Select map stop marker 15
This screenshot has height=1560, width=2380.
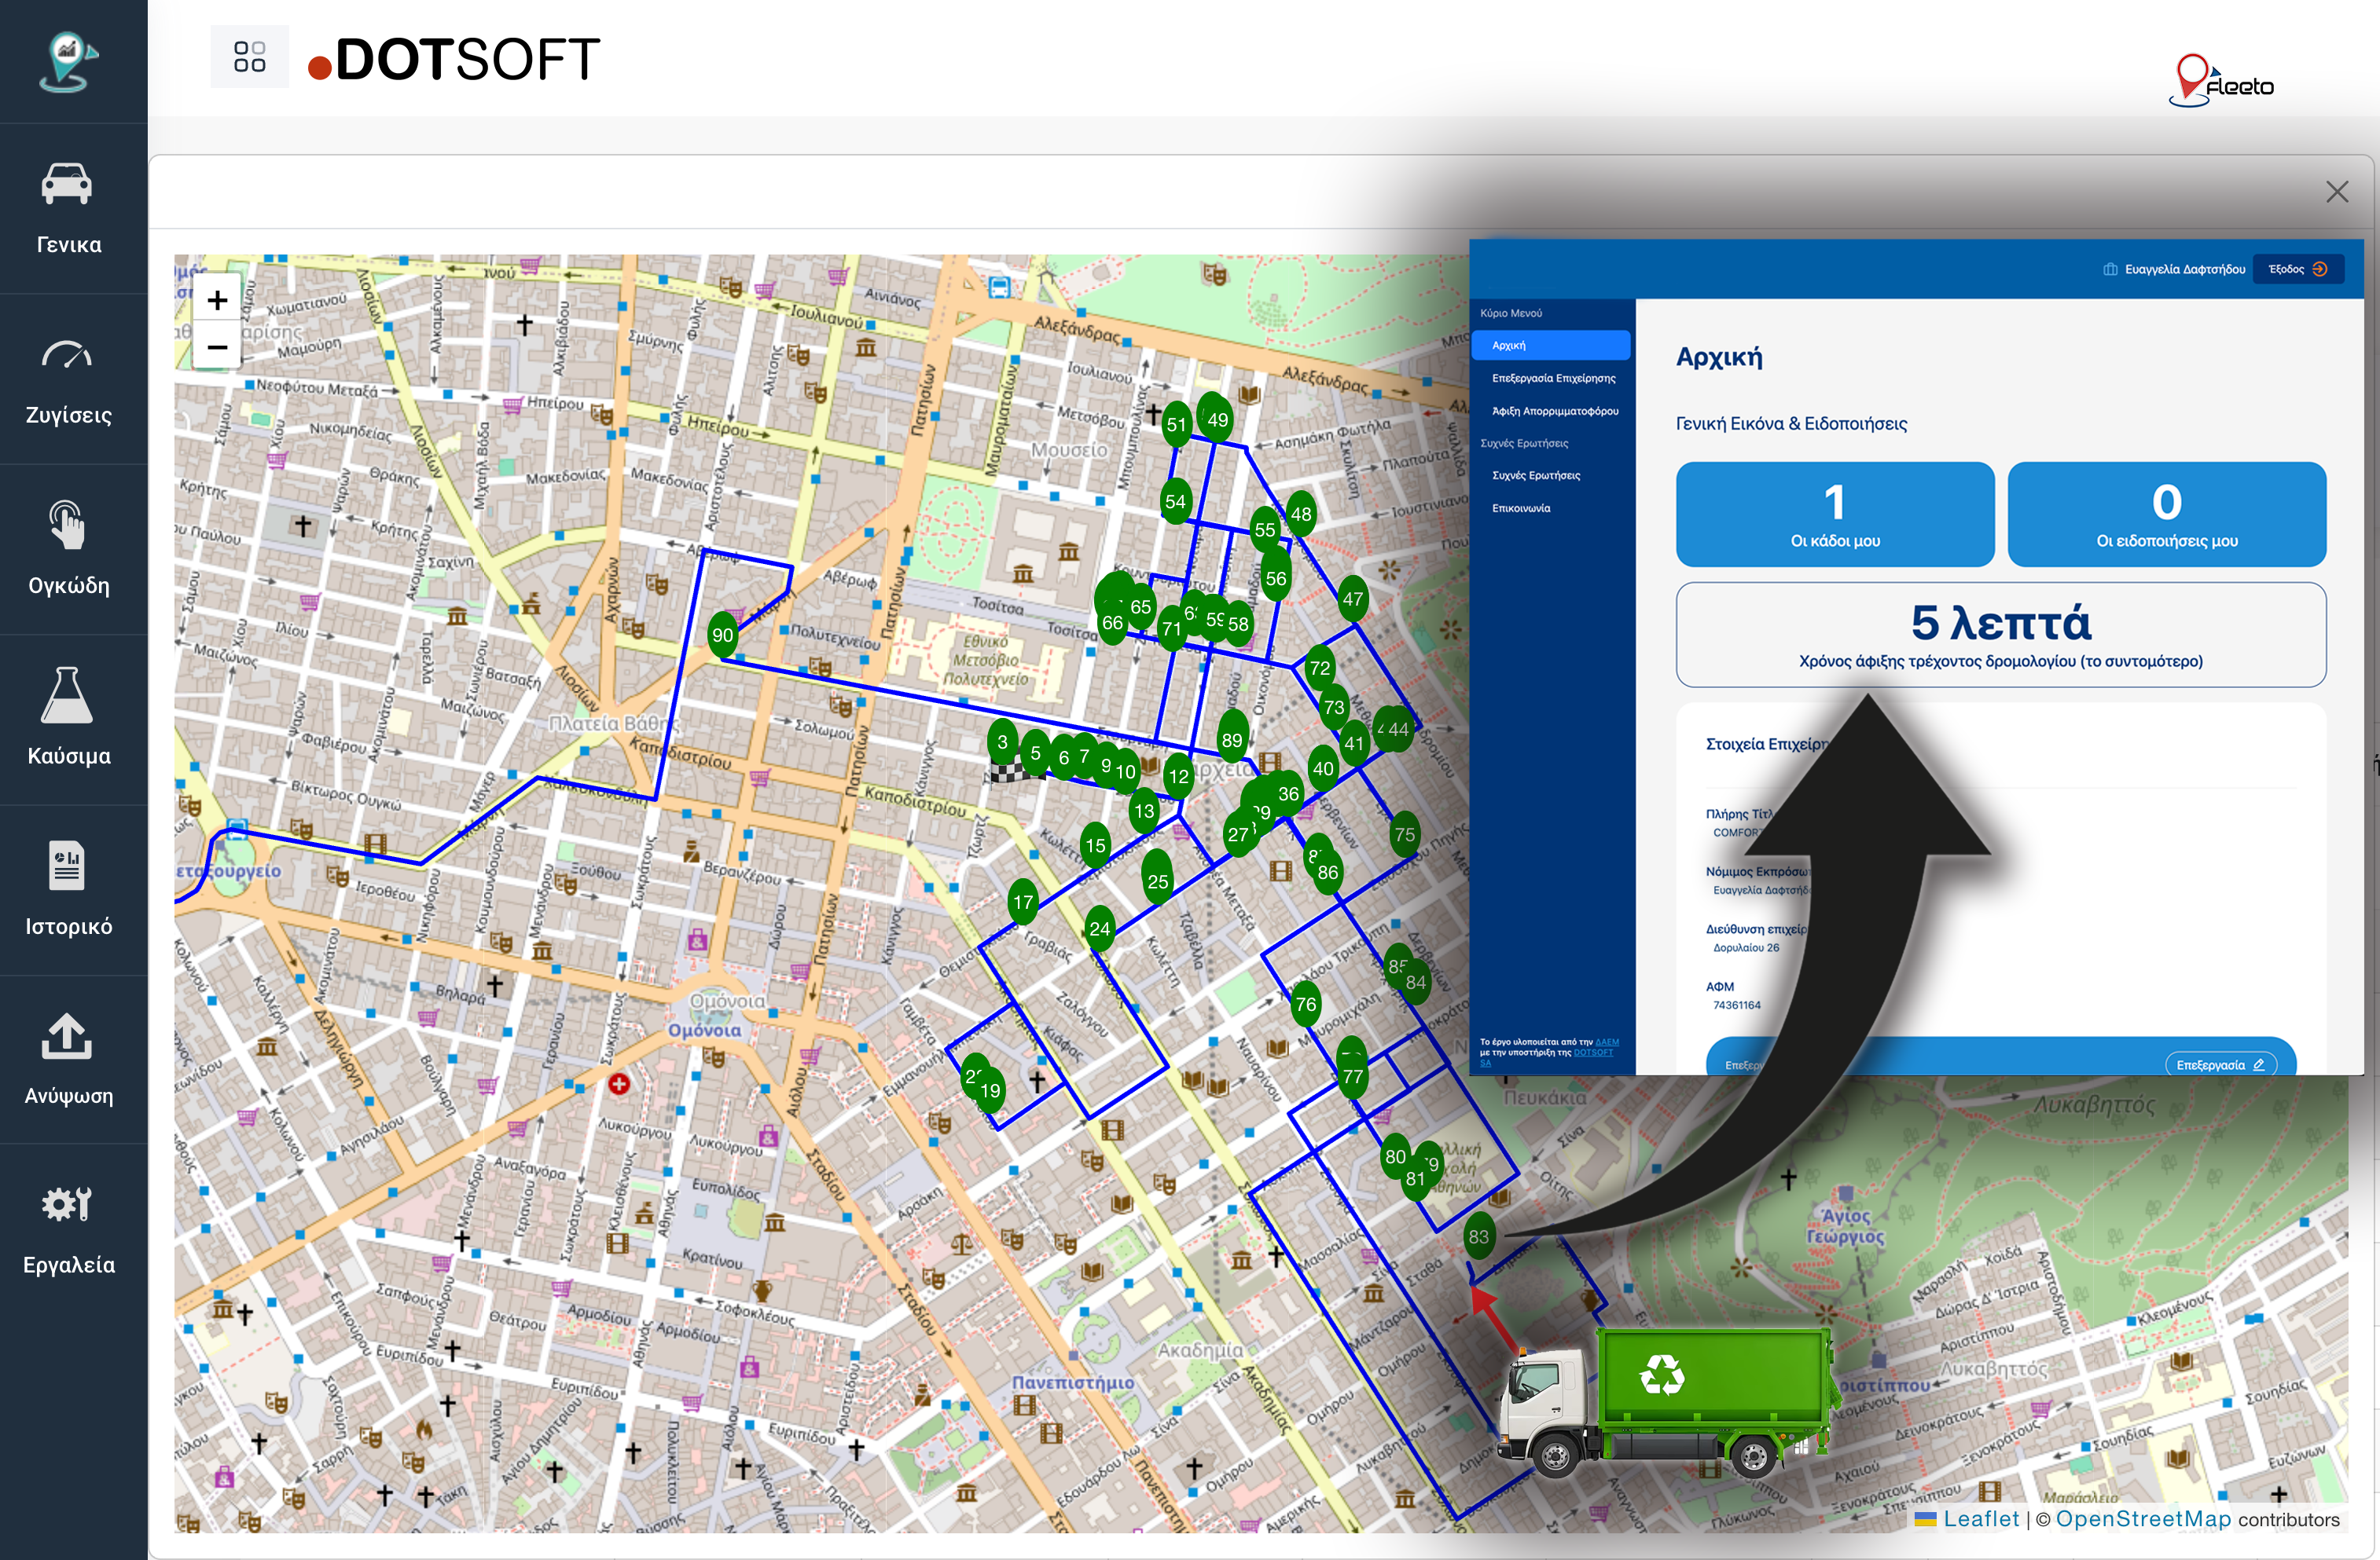point(1095,844)
